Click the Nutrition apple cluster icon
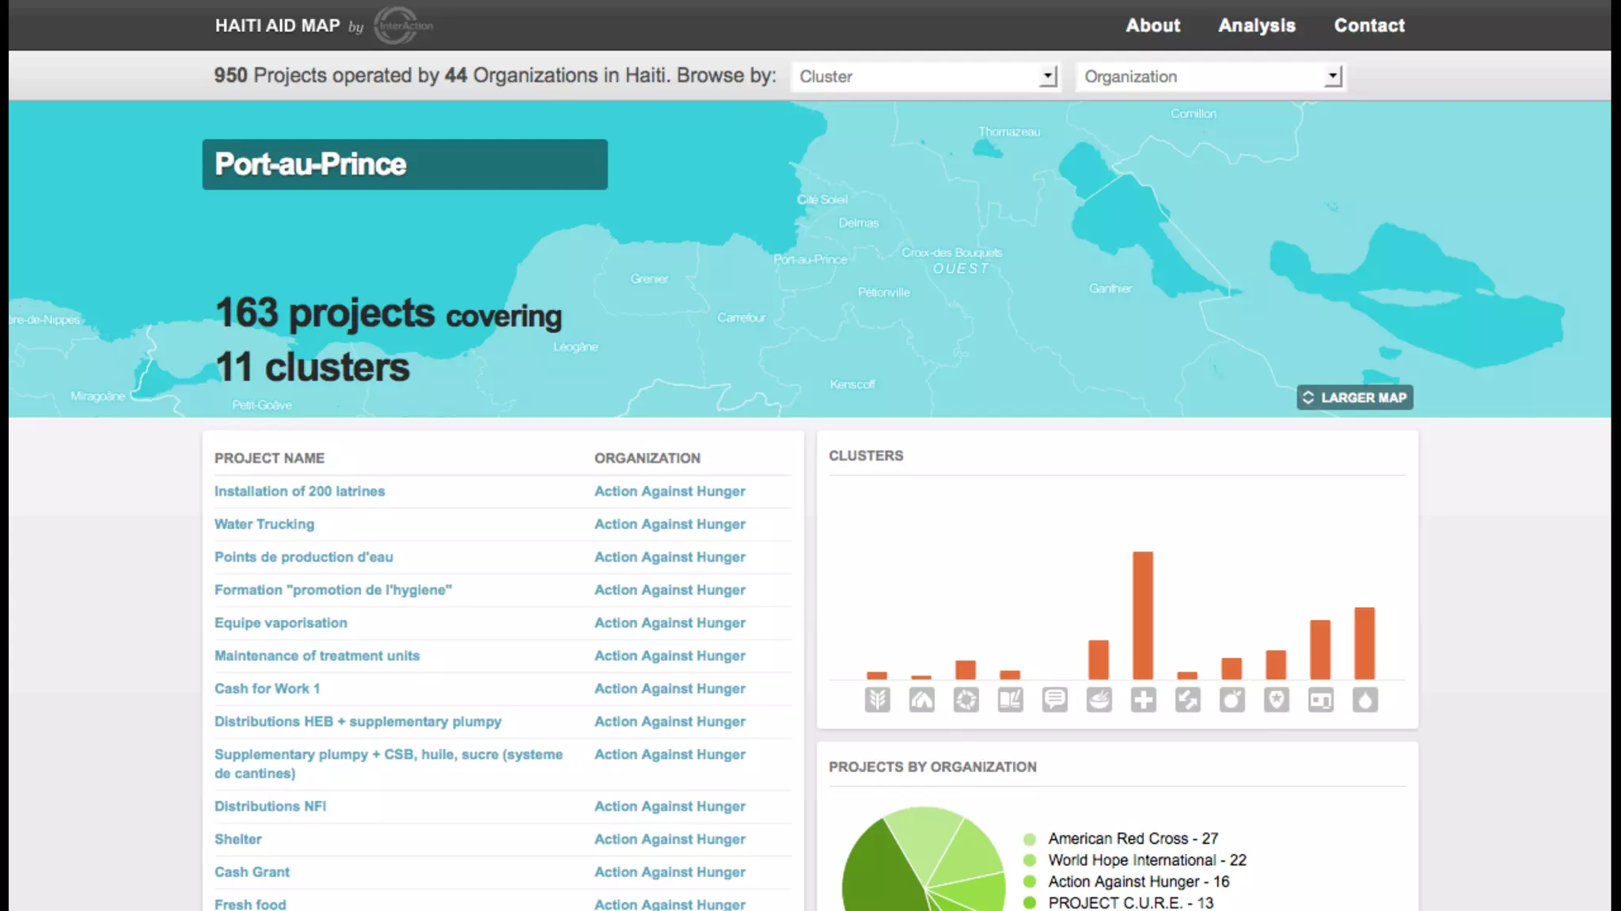The image size is (1621, 911). (1232, 700)
